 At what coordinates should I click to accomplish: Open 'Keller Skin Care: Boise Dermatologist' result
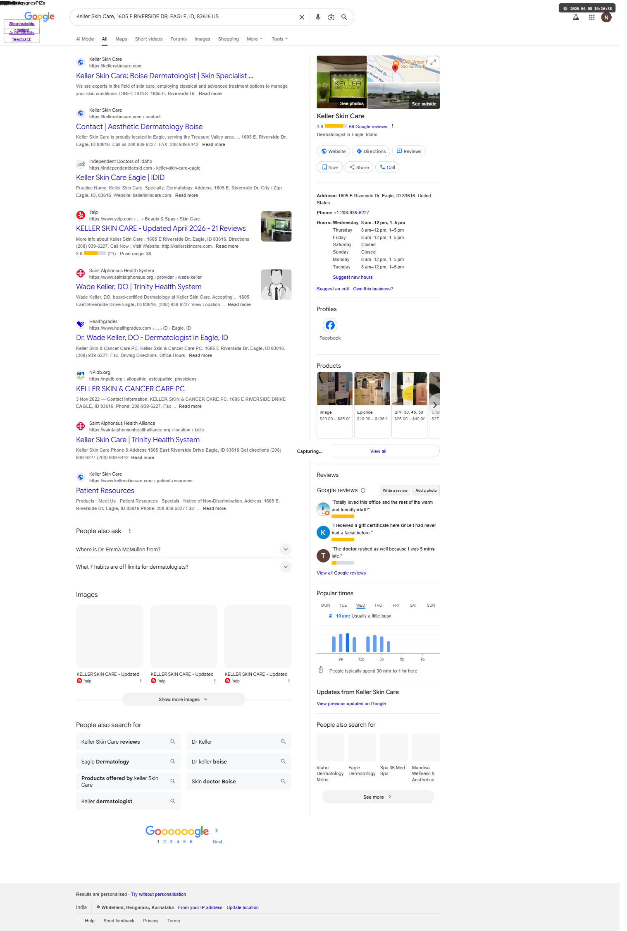click(164, 76)
